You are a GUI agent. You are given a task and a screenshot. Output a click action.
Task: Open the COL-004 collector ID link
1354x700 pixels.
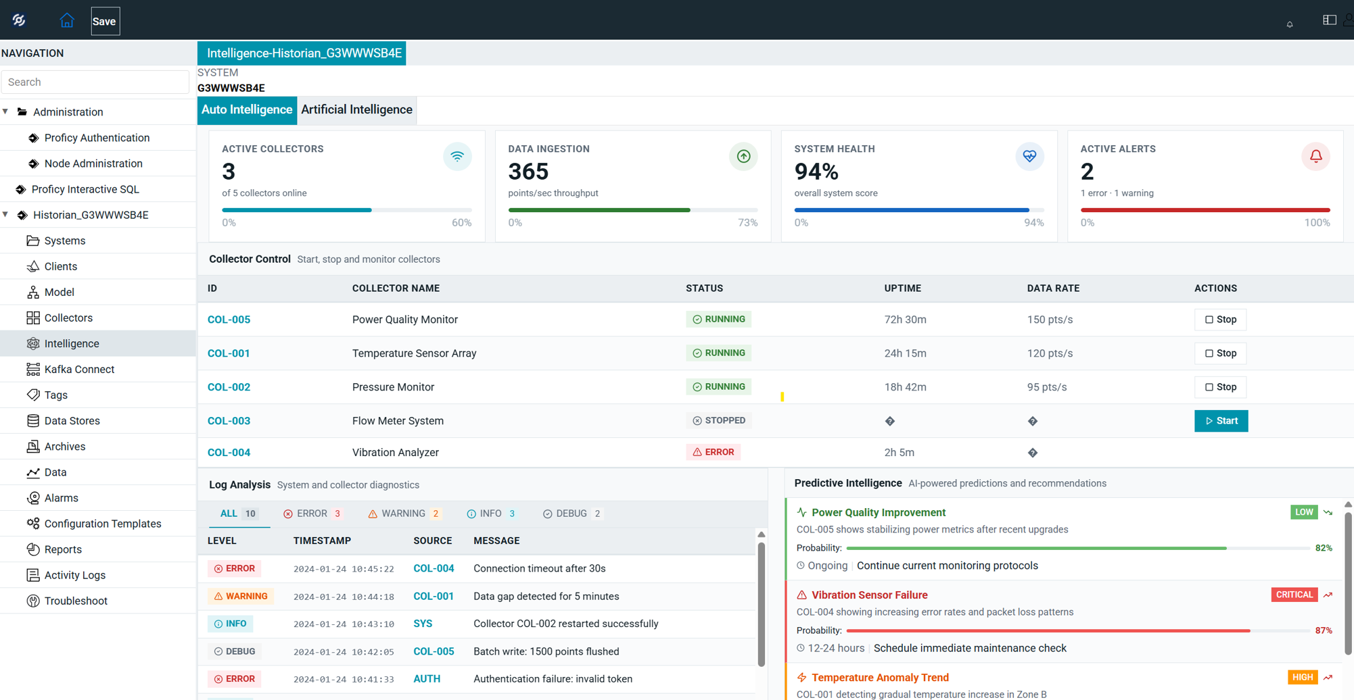[x=229, y=453]
